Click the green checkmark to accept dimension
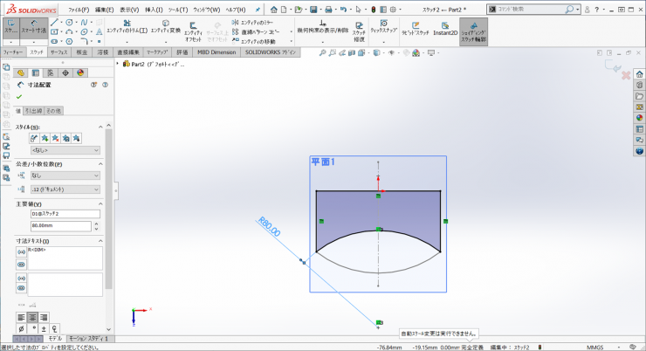Viewport: 646px width, 351px height. click(x=19, y=97)
